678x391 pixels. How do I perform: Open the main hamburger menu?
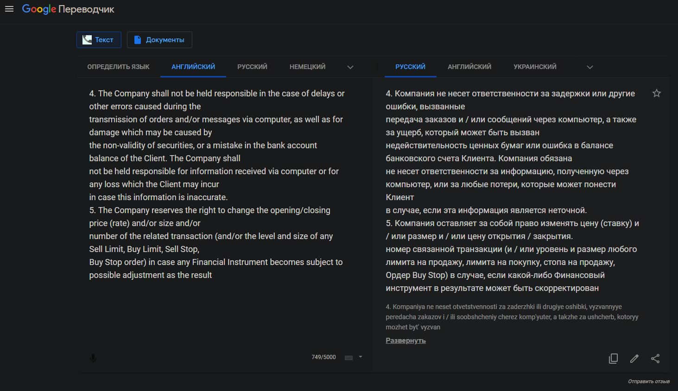point(9,9)
